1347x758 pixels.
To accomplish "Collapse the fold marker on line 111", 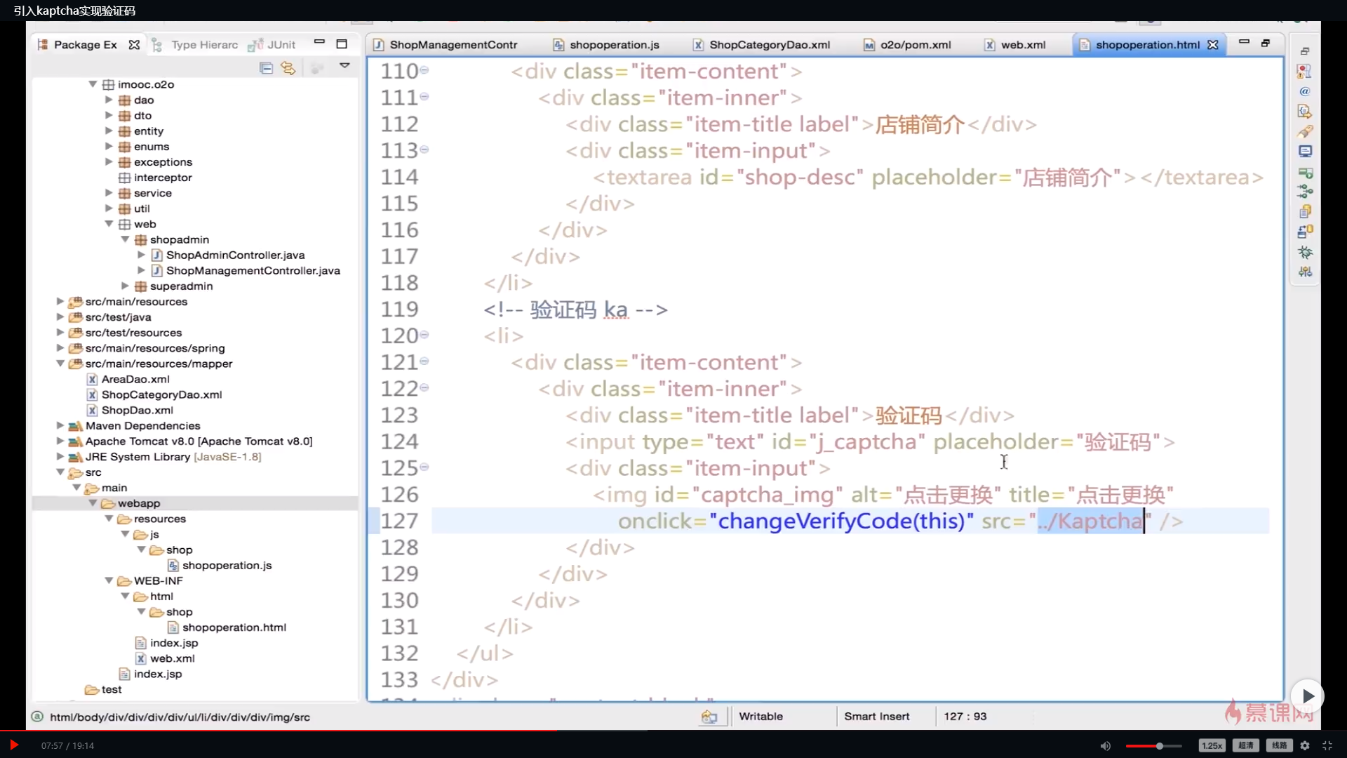I will (424, 97).
